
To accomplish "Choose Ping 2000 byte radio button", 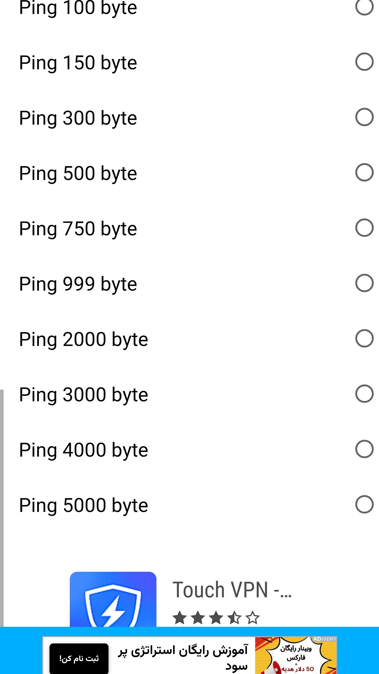I will click(x=364, y=339).
